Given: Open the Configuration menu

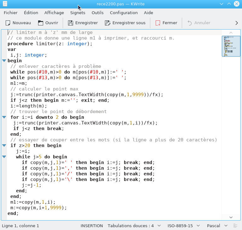Looking at the screenshot, I should (x=124, y=13).
